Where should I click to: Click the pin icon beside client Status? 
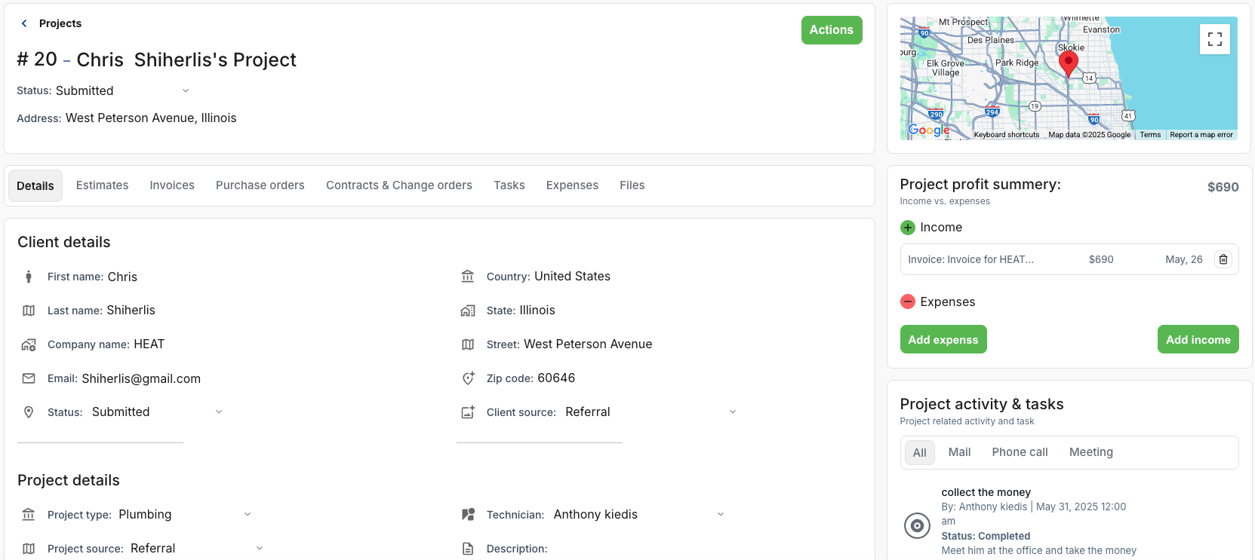(x=29, y=412)
